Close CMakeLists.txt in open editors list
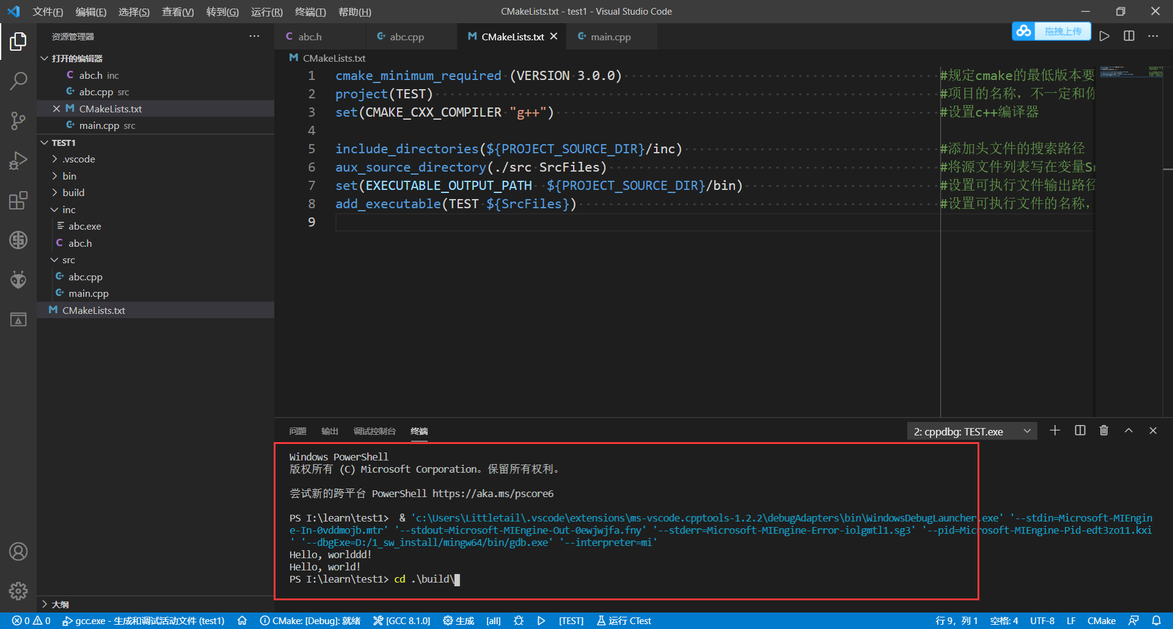 (56, 109)
